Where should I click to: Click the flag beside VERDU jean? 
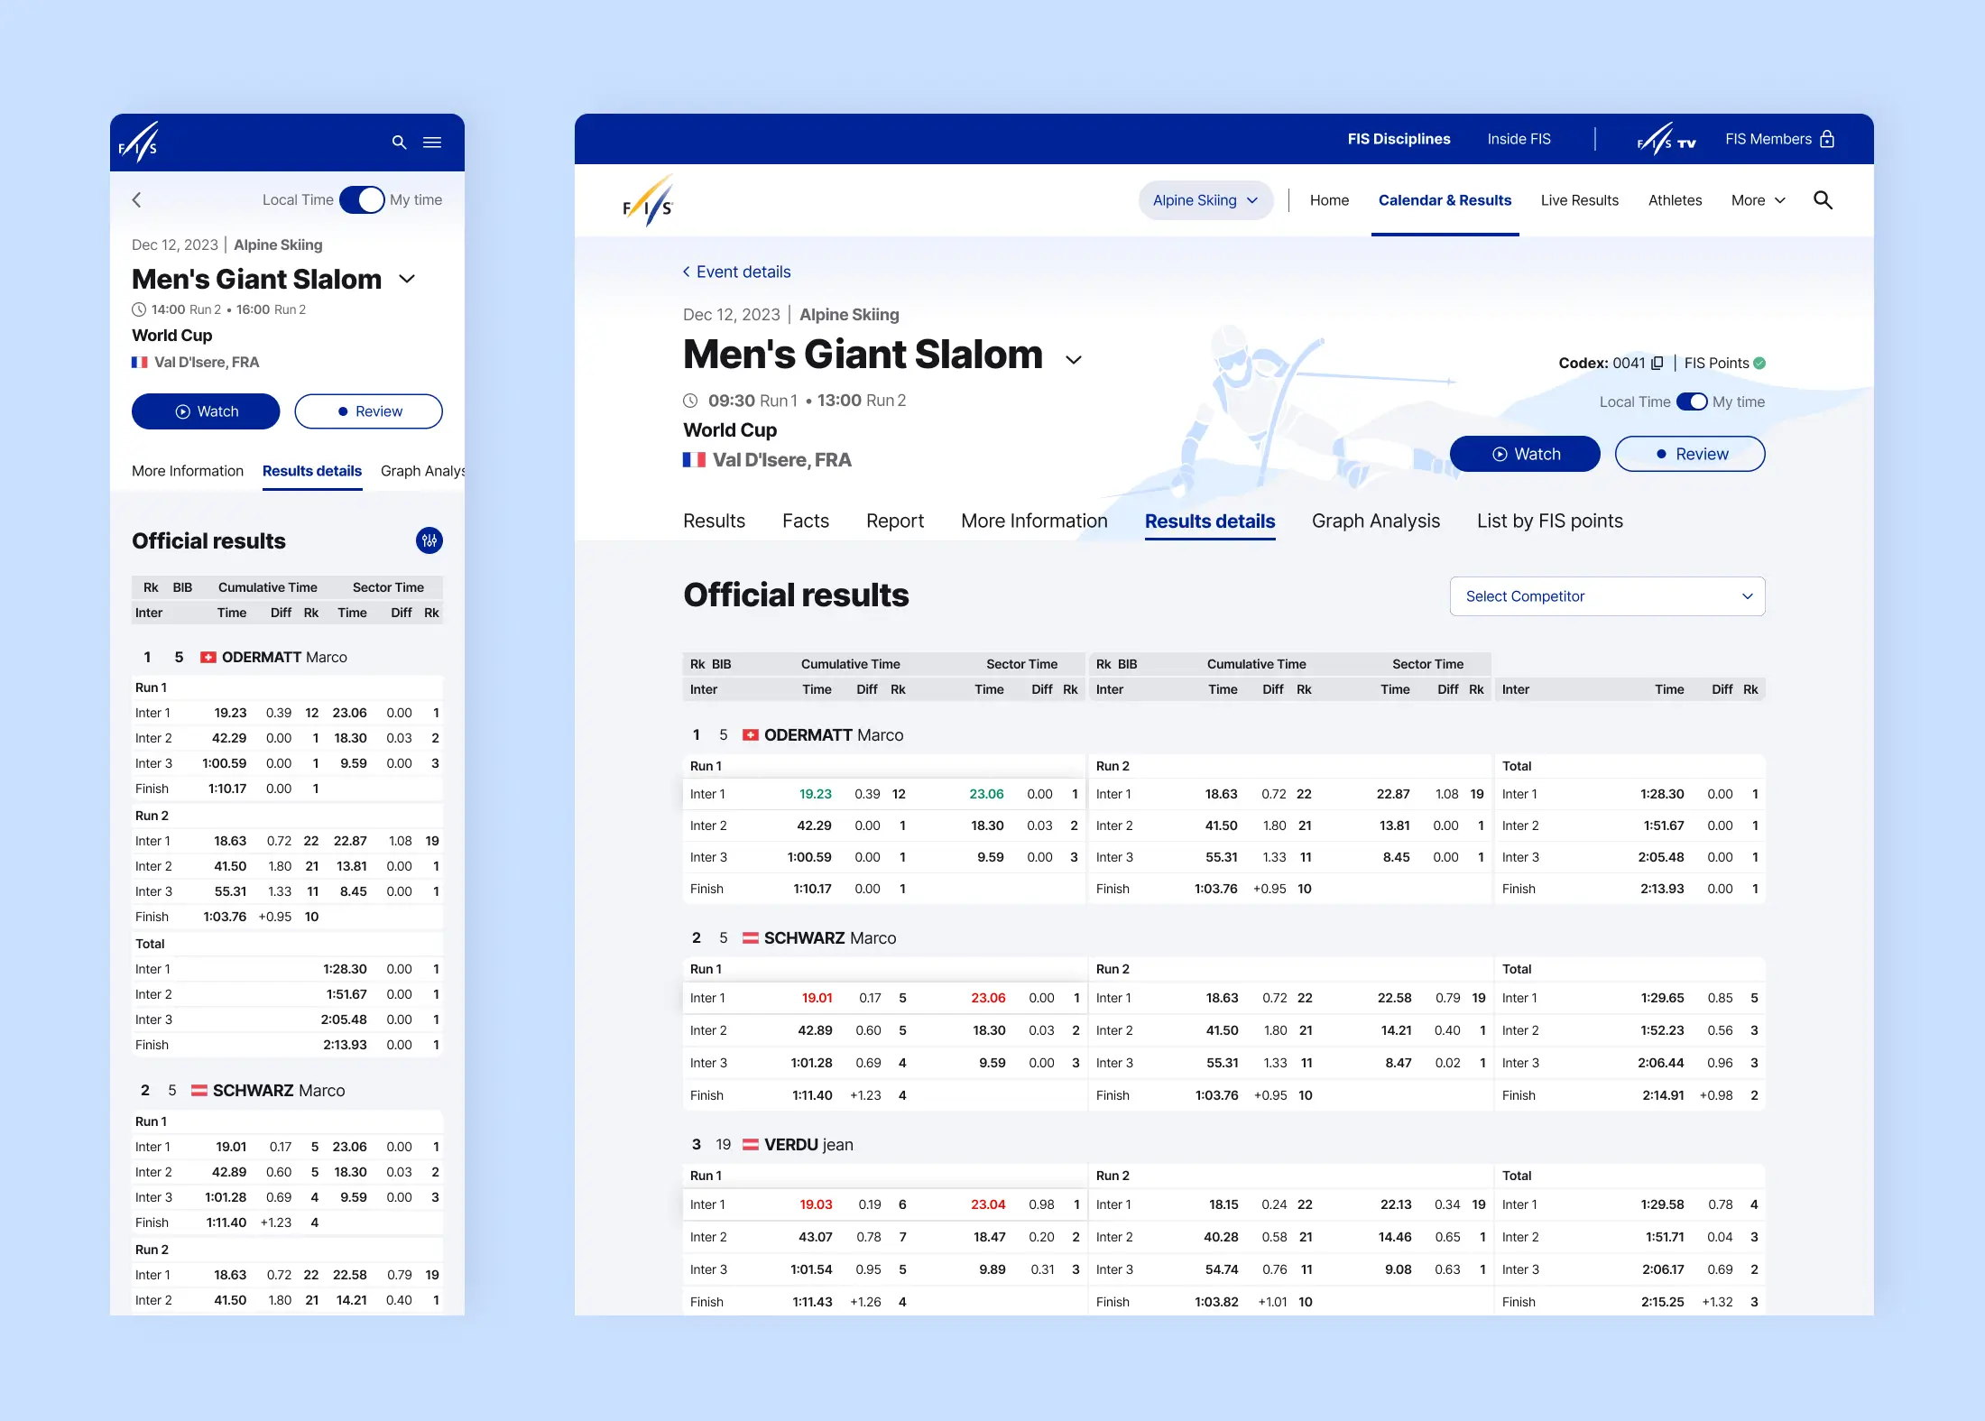point(750,1145)
